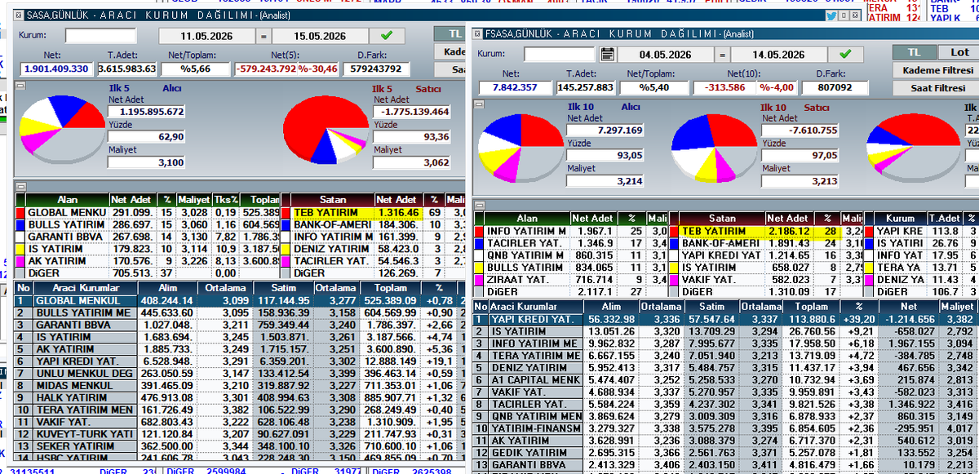Open start date 04.05.2026 picker
The height and width of the screenshot is (474, 979).
point(665,55)
